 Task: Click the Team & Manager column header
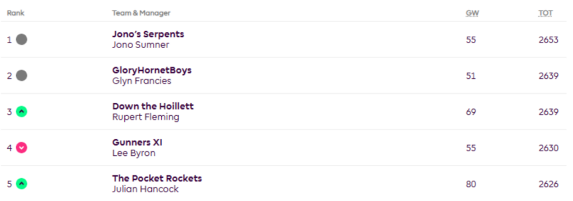(141, 13)
